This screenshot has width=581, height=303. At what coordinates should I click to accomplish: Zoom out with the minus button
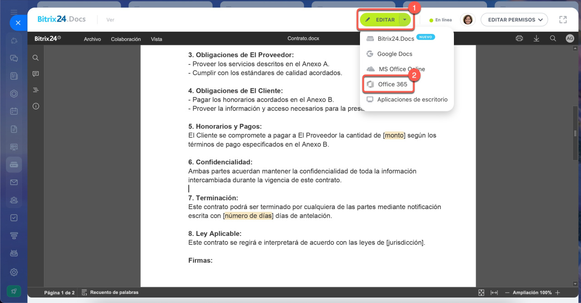(x=507, y=293)
